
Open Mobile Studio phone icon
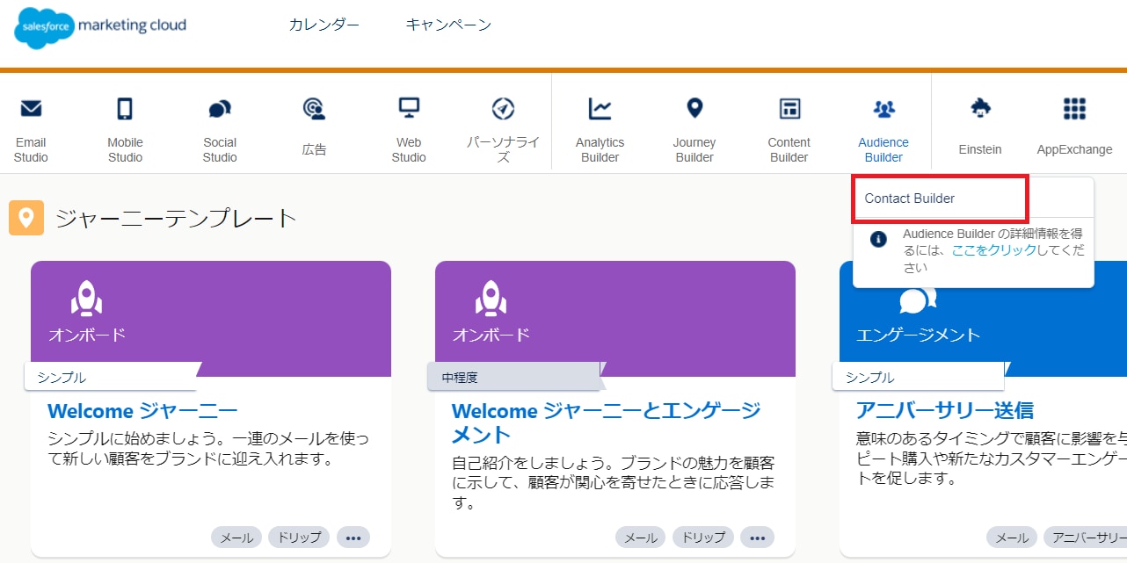pyautogui.click(x=125, y=109)
